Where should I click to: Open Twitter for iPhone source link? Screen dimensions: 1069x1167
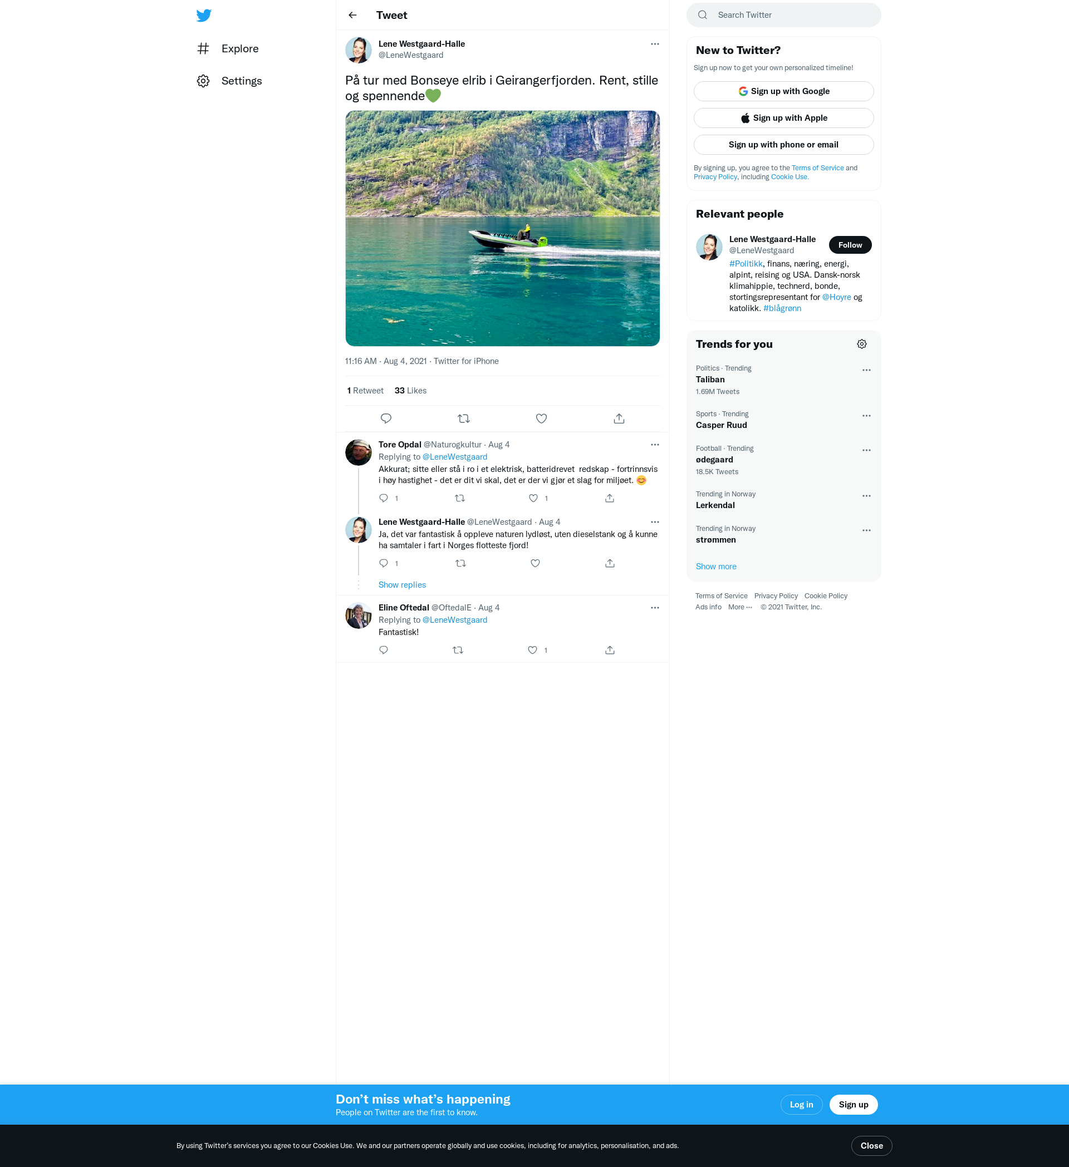[x=465, y=361]
